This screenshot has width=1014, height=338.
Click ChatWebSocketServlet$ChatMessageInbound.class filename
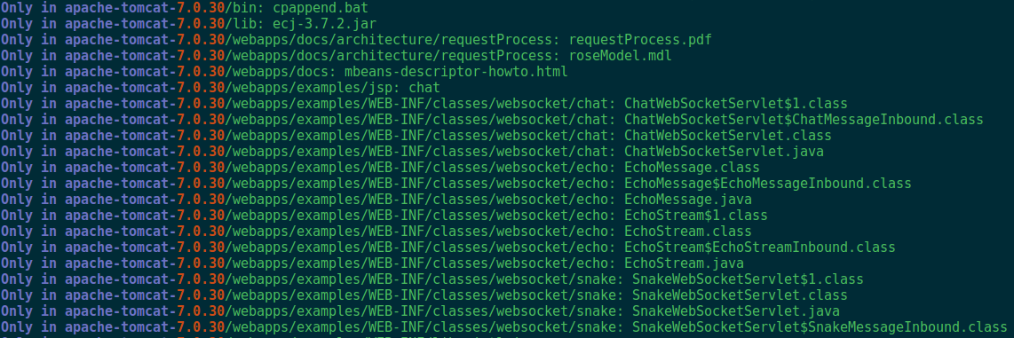coord(804,120)
